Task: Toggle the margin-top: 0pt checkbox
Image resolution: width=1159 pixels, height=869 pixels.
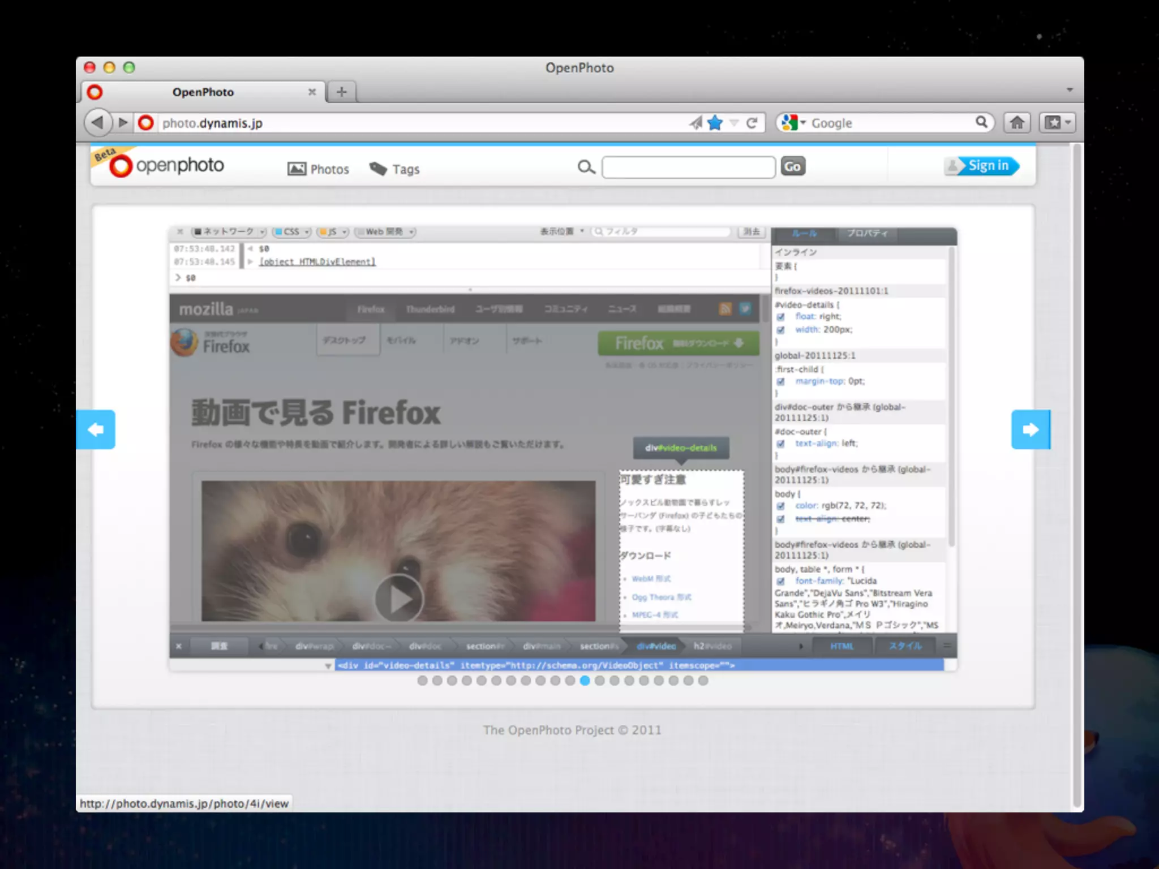Action: point(781,382)
